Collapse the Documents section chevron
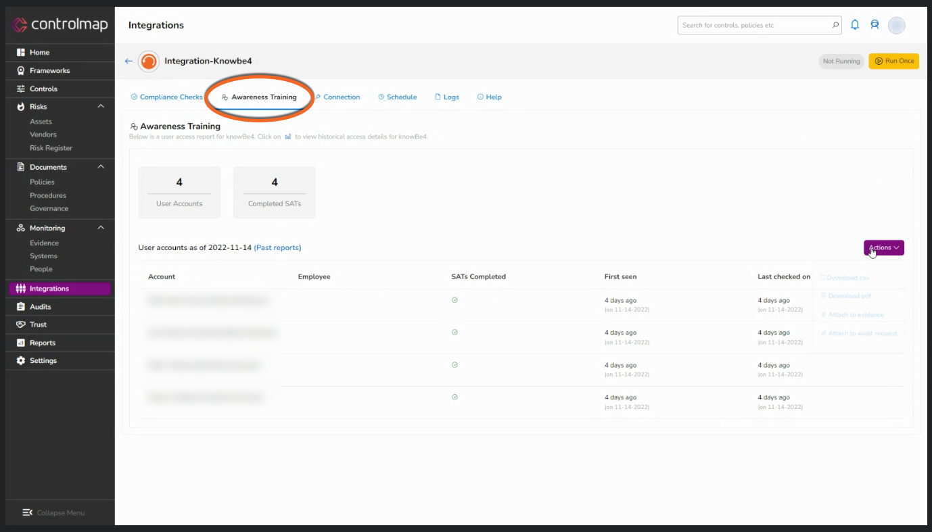The image size is (932, 532). click(x=101, y=167)
